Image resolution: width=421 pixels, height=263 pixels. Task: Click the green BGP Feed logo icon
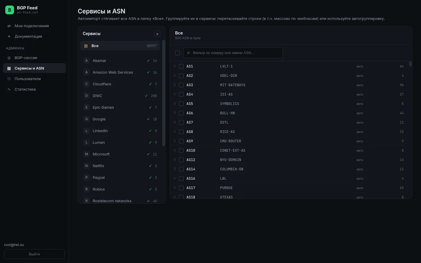click(10, 10)
